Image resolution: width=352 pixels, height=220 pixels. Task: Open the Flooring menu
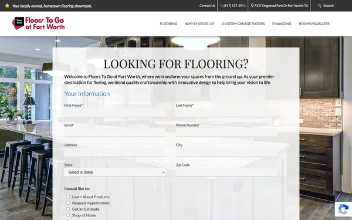point(168,23)
